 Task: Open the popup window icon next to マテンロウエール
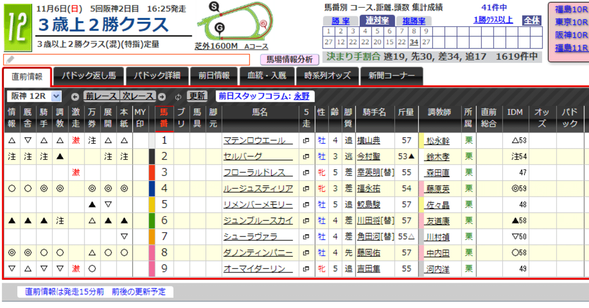(x=305, y=140)
